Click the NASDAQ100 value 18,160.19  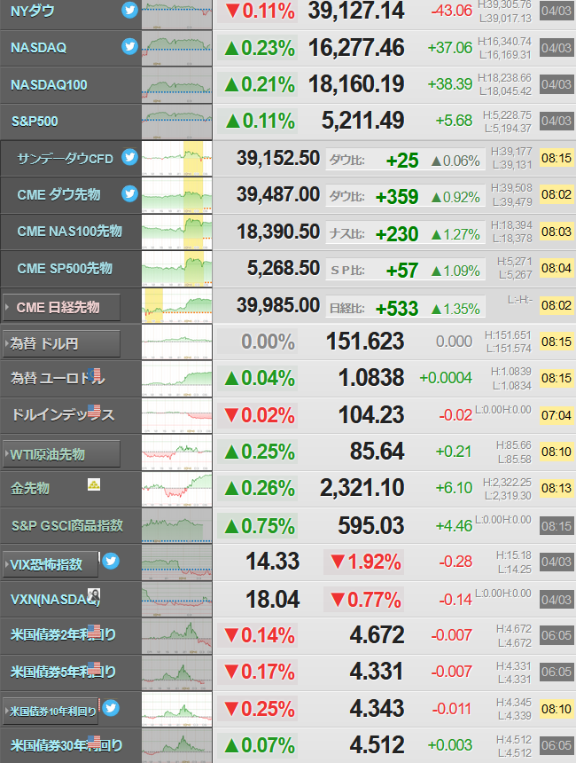click(356, 84)
